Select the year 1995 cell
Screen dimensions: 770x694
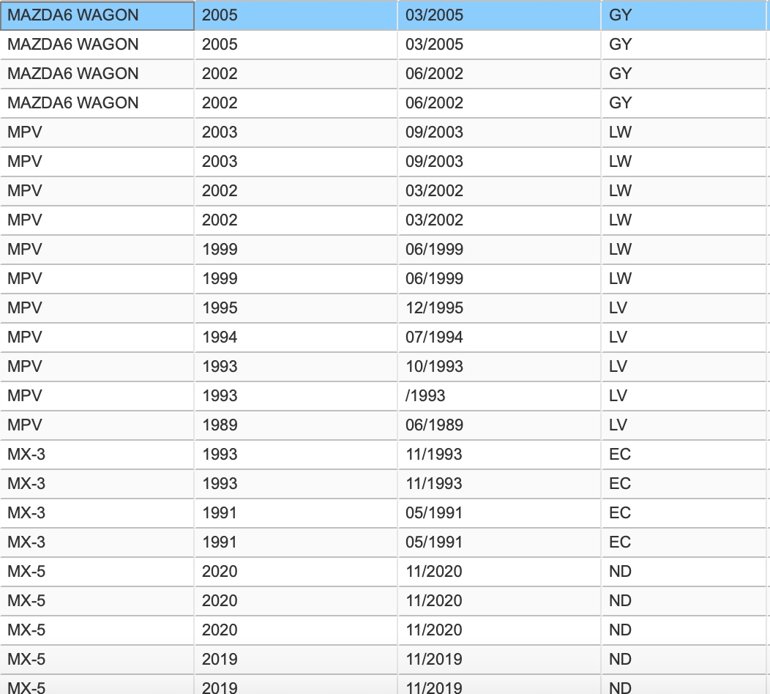[x=296, y=308]
